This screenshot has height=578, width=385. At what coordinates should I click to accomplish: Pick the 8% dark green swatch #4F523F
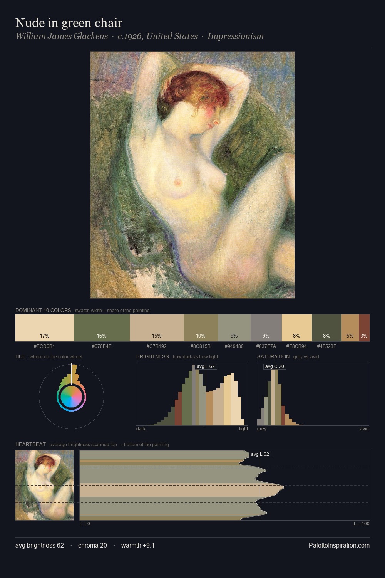pyautogui.click(x=326, y=328)
